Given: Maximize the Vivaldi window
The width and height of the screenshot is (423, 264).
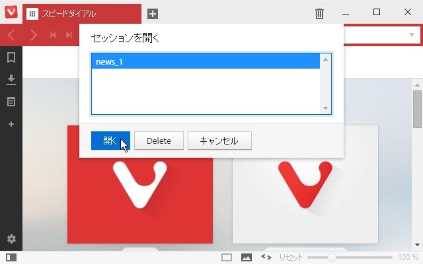Looking at the screenshot, I should coord(377,12).
